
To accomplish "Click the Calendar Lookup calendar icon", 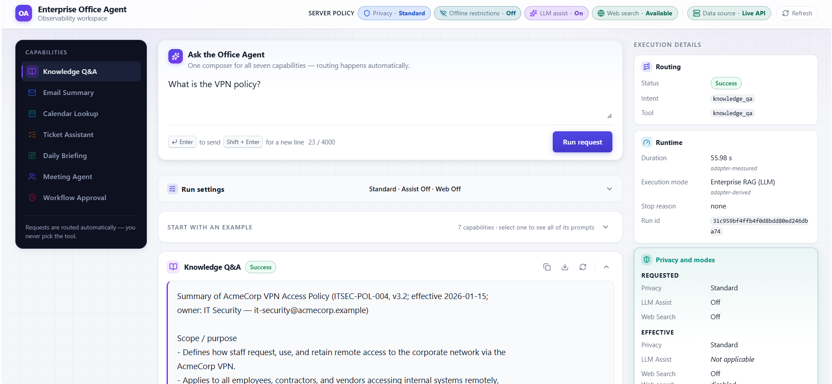I will click(32, 113).
